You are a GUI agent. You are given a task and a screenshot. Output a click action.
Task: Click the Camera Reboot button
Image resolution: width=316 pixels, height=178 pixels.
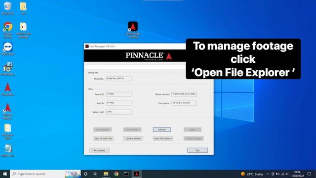(x=133, y=138)
